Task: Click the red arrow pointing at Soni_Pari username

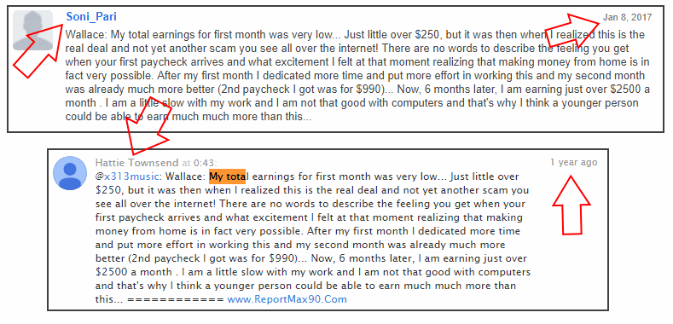Action: click(39, 51)
